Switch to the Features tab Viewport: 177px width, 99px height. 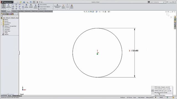point(3,11)
